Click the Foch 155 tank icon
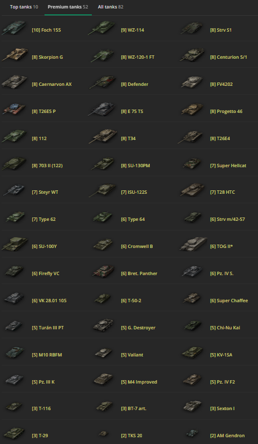Viewport: 258px width, 444px height. [x=14, y=28]
